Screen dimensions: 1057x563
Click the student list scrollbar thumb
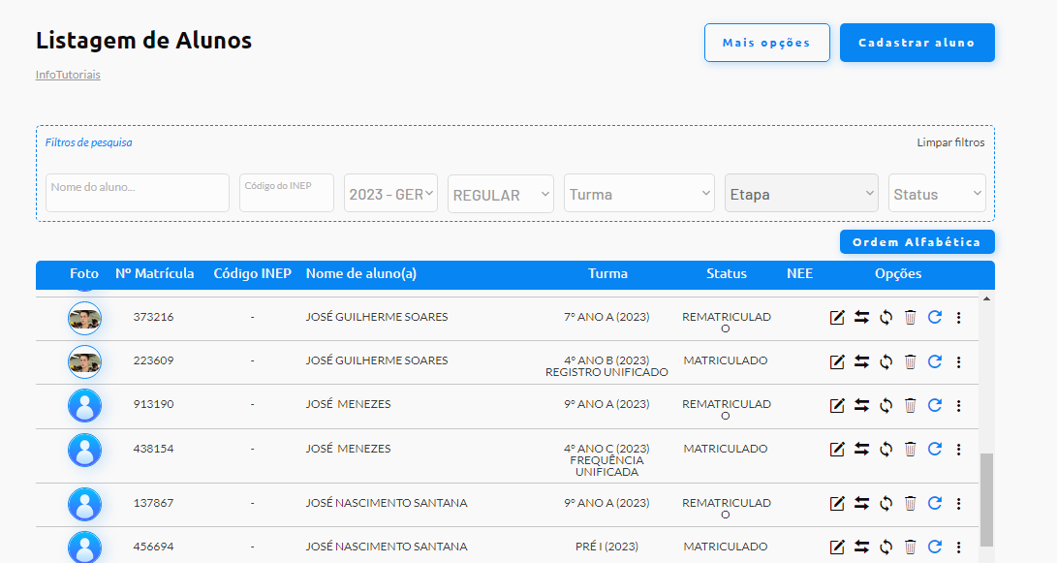[987, 499]
